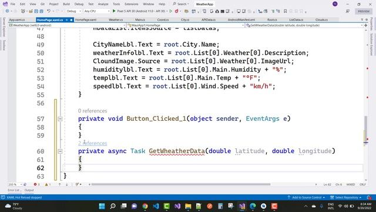
Task: Click the red error count indicator
Action: (36, 184)
